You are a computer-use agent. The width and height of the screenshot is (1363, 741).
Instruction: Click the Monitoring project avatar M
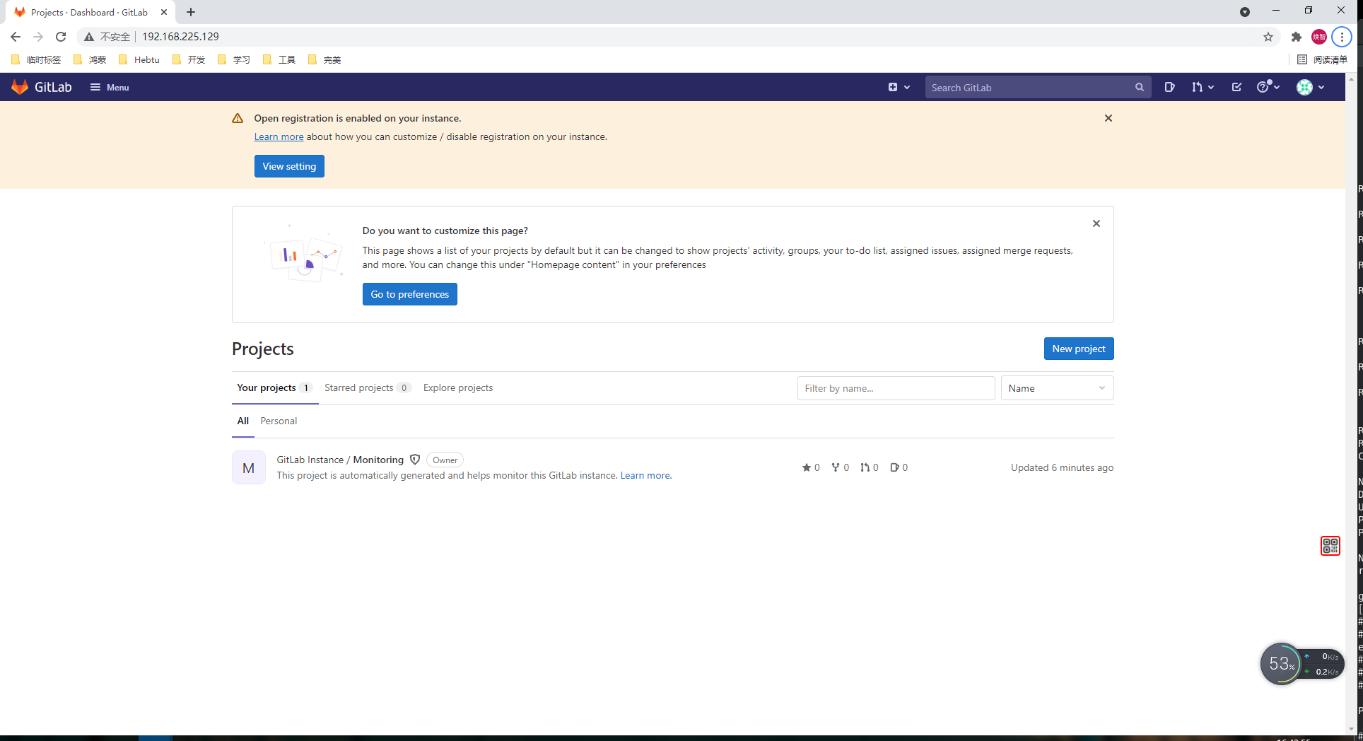249,467
